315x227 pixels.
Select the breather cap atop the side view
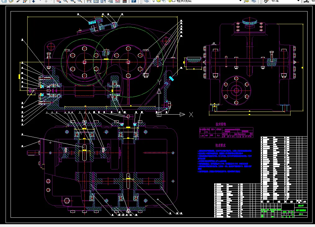[250, 21]
